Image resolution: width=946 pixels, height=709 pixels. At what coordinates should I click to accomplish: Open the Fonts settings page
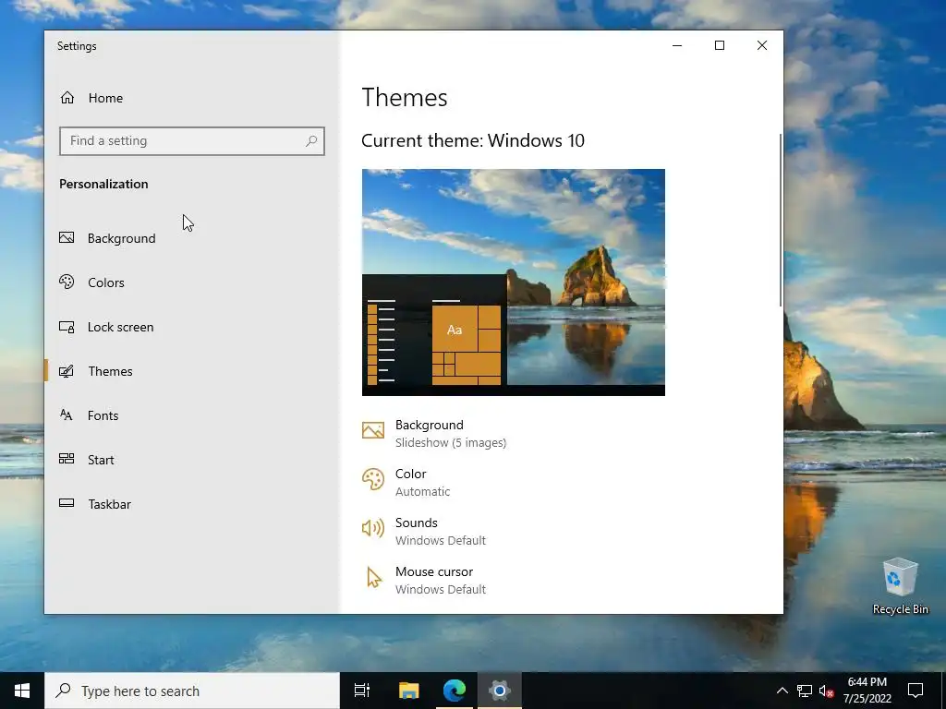192,415
